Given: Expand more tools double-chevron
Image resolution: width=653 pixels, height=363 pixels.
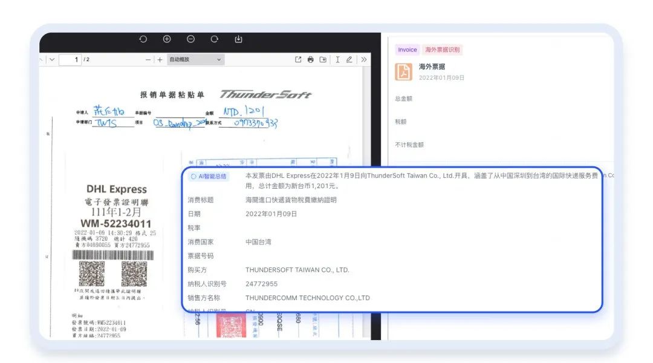Looking at the screenshot, I should coord(364,60).
